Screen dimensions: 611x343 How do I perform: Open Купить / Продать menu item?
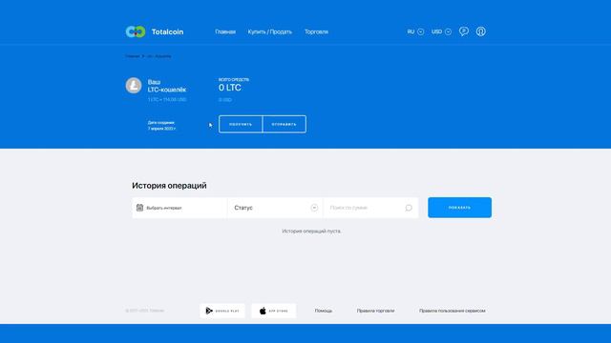tap(269, 31)
